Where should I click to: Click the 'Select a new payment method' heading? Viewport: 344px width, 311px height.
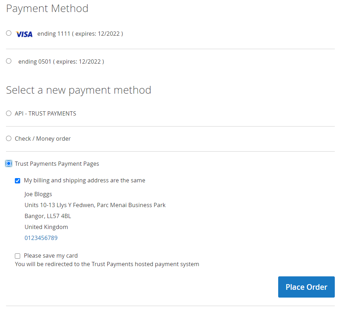pos(79,90)
